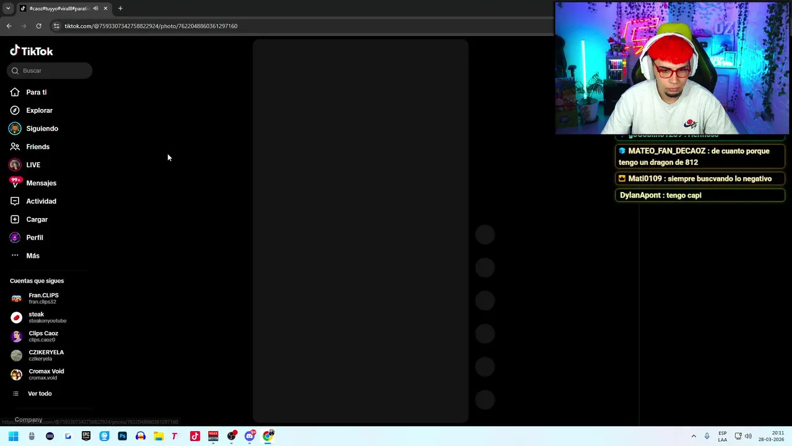
Task: Click the Mati0109 chat message
Action: 700,178
